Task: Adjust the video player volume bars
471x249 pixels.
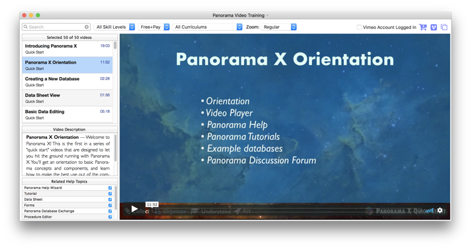Action: click(430, 211)
